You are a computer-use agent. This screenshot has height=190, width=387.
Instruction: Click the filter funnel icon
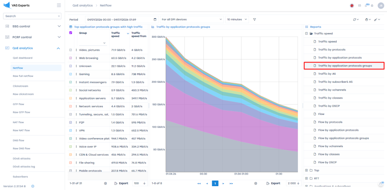255,19
